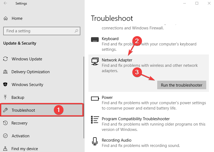Click the sidebar vertical scrollbar
The height and width of the screenshot is (152, 214).
(84, 98)
